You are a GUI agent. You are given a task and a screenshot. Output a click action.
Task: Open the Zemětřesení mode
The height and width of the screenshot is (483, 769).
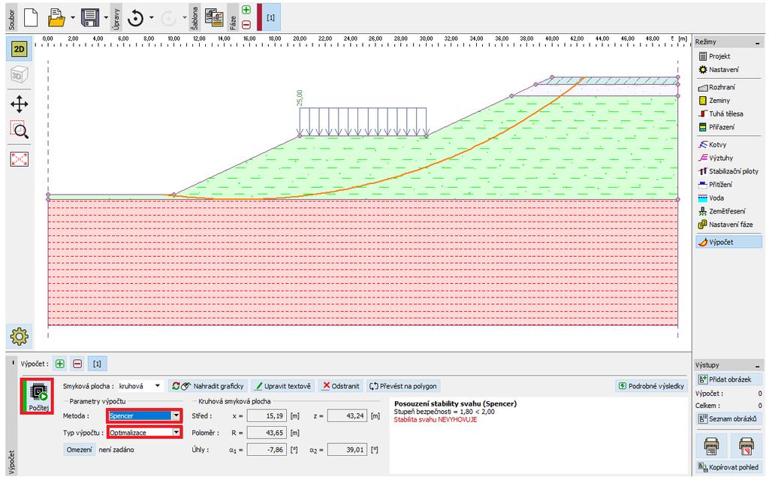pos(728,211)
